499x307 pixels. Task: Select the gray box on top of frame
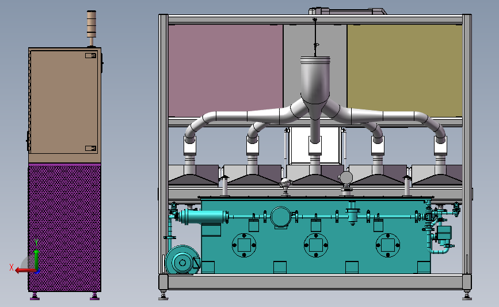pyautogui.click(x=348, y=11)
